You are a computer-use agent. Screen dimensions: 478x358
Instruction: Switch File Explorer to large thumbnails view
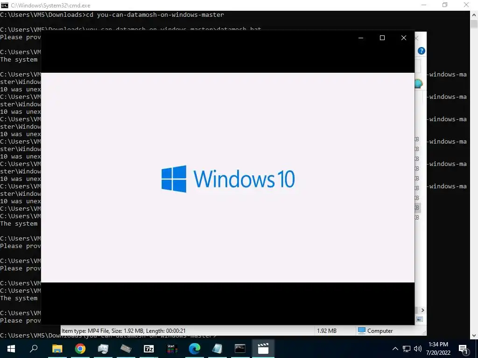pos(420,319)
